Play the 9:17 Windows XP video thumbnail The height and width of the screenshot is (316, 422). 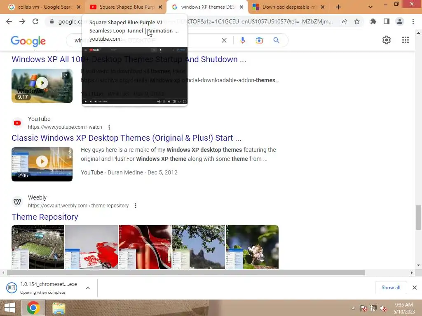(42, 86)
